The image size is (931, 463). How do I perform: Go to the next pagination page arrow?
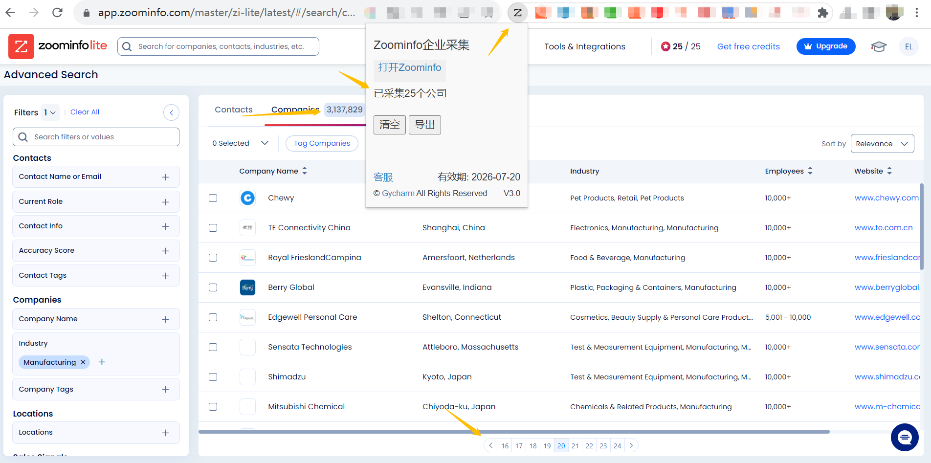(x=631, y=445)
